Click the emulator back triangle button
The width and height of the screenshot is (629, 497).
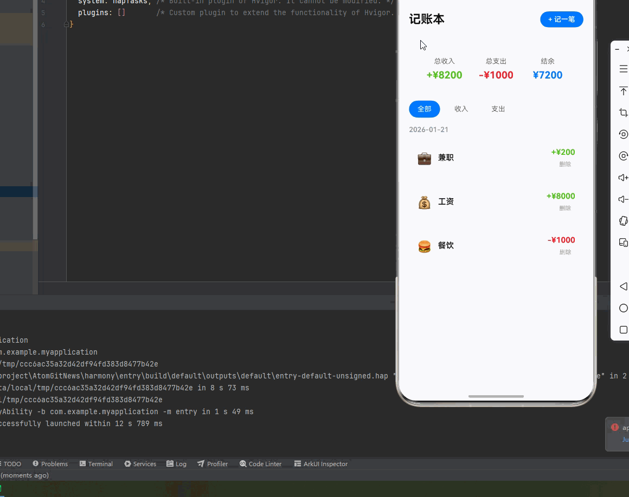pyautogui.click(x=624, y=286)
